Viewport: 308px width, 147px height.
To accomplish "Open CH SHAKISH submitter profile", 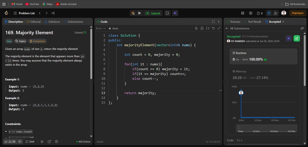I will tap(236, 41).
